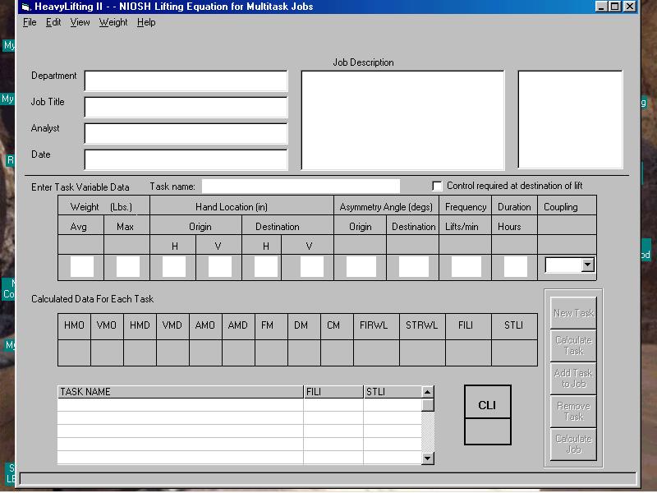Click inside the Analyst field
The width and height of the screenshot is (657, 493).
[x=185, y=133]
